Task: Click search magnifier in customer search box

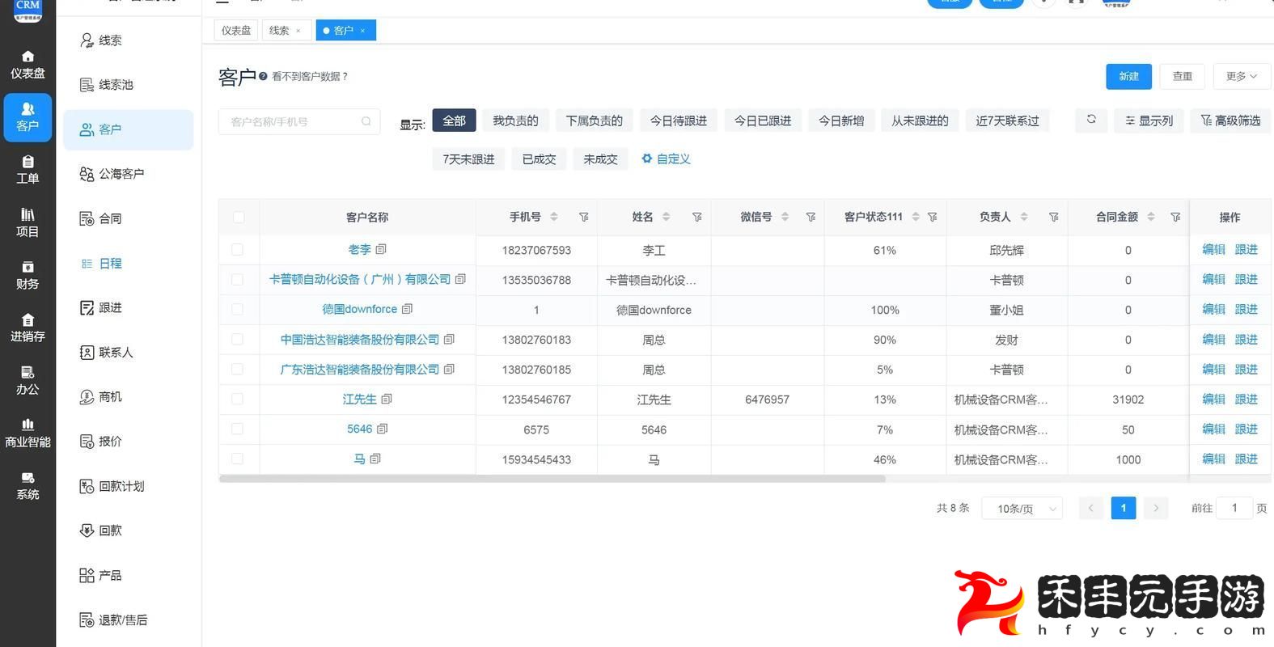Action: point(366,121)
